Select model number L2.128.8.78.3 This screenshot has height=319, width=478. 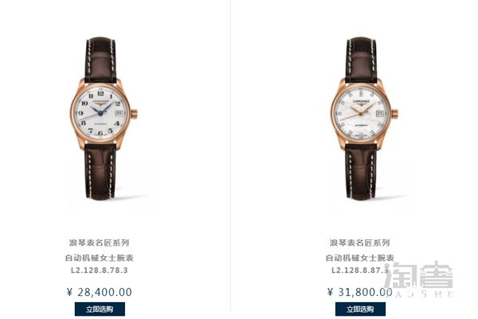click(100, 270)
